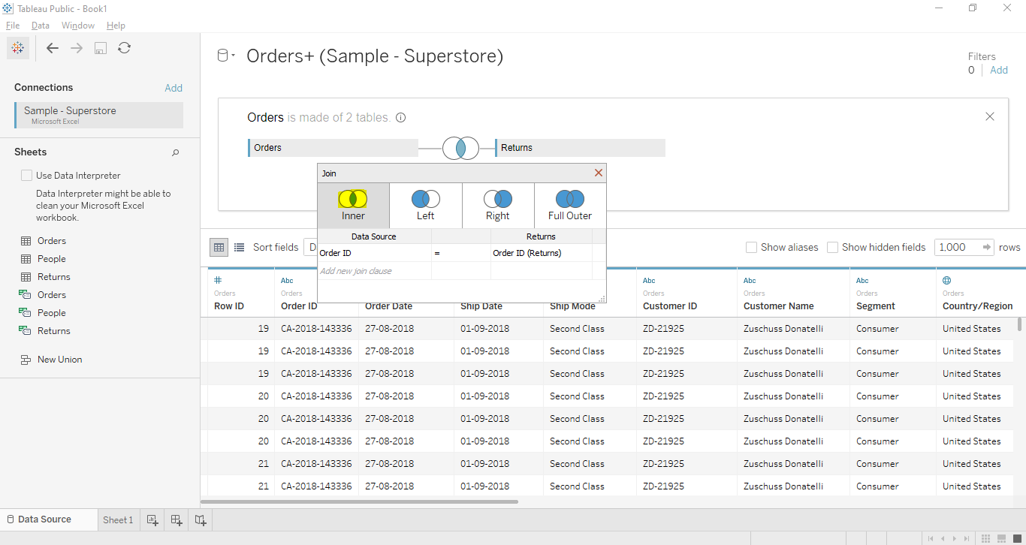Add a new story
The width and height of the screenshot is (1026, 545).
201,519
